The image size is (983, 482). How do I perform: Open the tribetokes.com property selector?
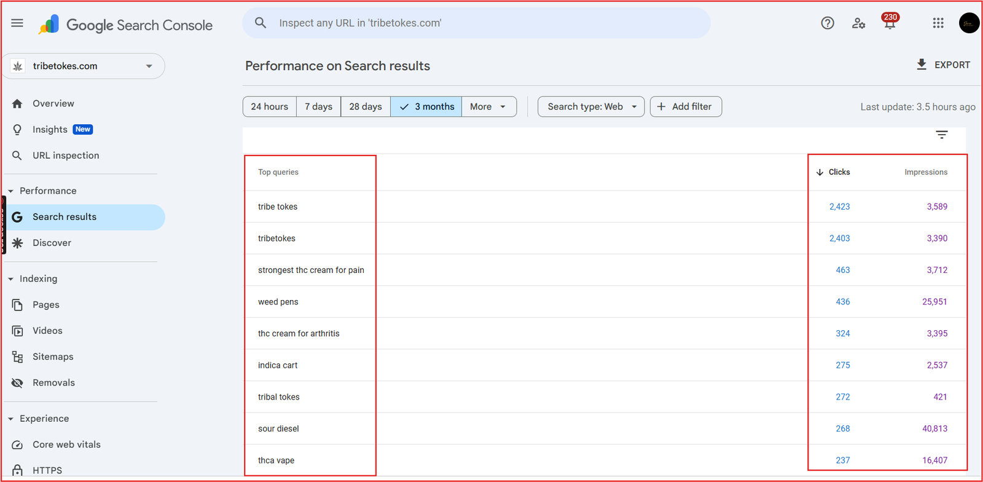point(84,66)
